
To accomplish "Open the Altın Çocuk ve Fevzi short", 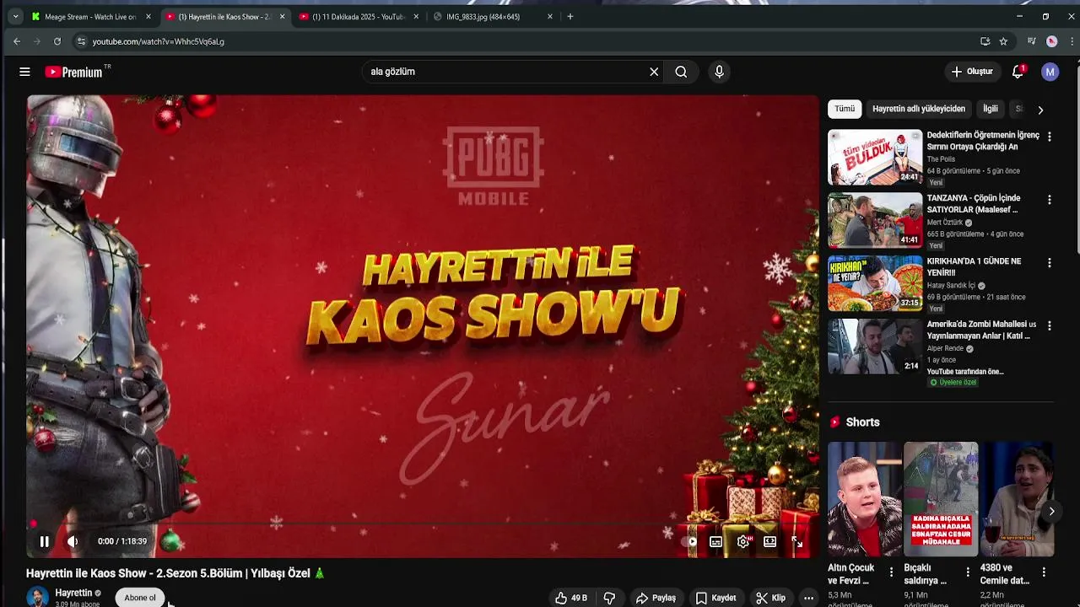I will click(864, 499).
